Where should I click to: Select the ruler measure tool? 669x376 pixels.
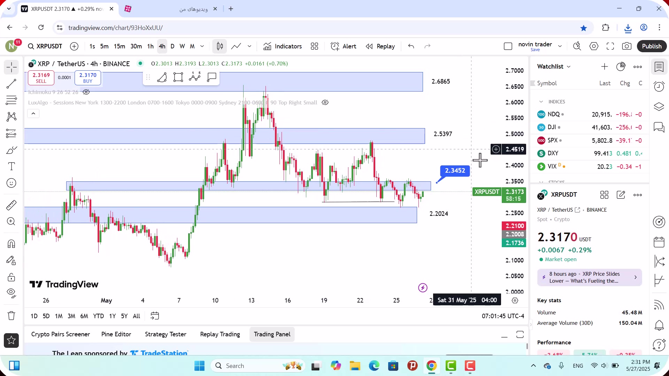click(11, 205)
